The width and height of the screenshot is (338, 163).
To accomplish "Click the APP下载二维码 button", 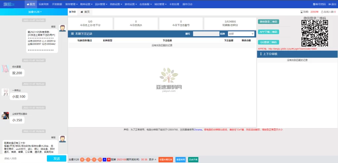I will pyautogui.click(x=268, y=32).
